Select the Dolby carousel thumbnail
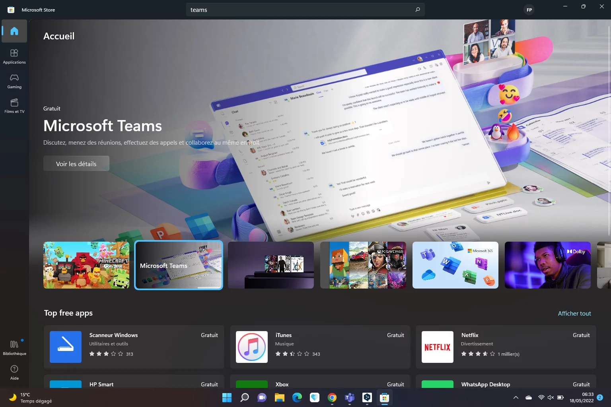 [548, 265]
